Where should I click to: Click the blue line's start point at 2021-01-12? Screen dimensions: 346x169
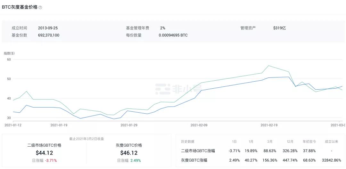(13, 112)
